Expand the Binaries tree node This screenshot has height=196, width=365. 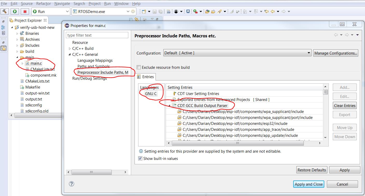tap(17, 33)
